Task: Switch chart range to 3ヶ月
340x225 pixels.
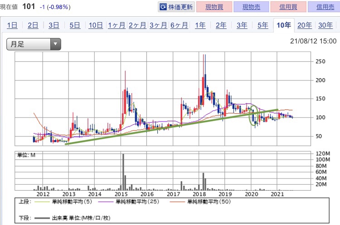Action: pyautogui.click(x=158, y=25)
